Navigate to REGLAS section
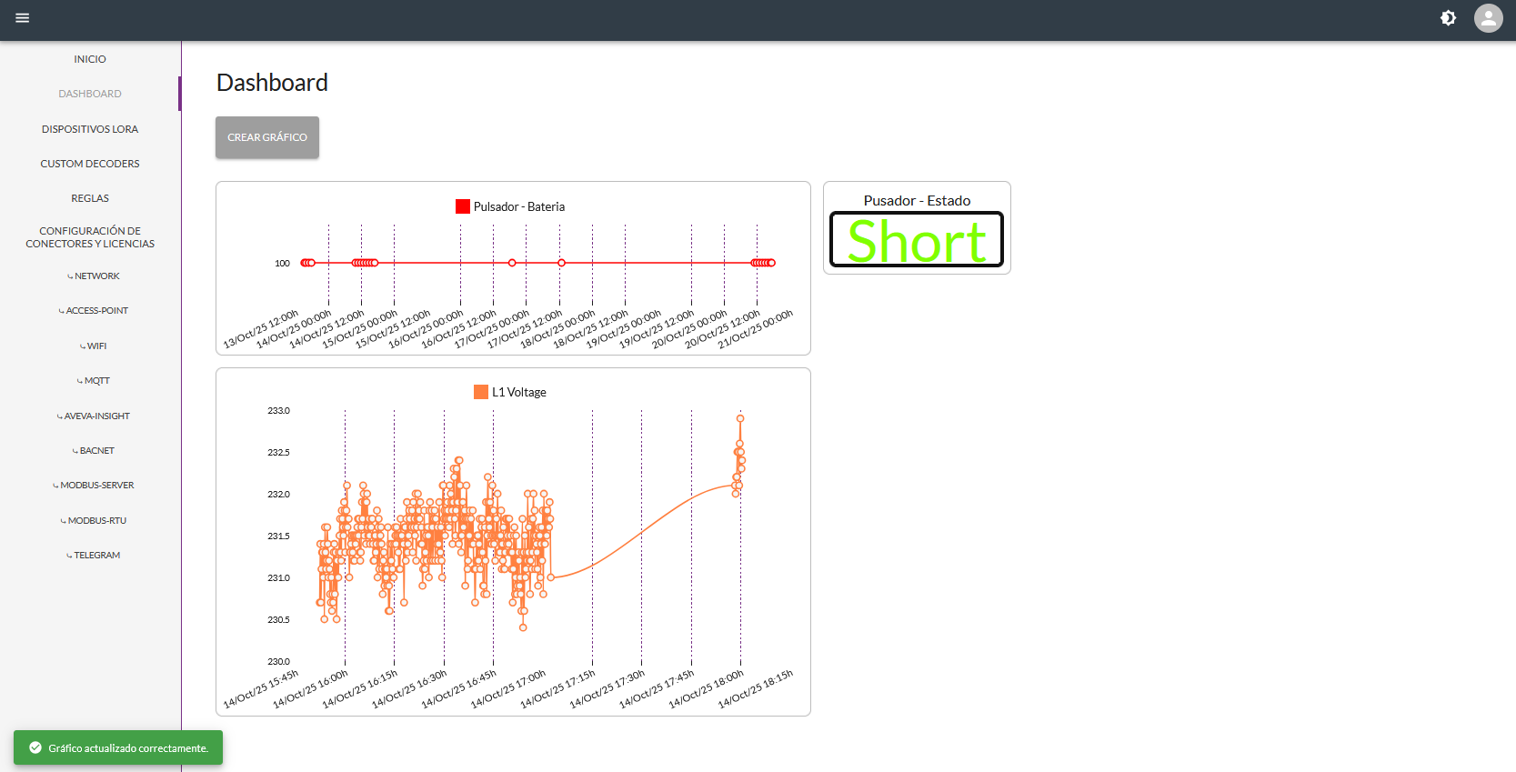 click(90, 198)
